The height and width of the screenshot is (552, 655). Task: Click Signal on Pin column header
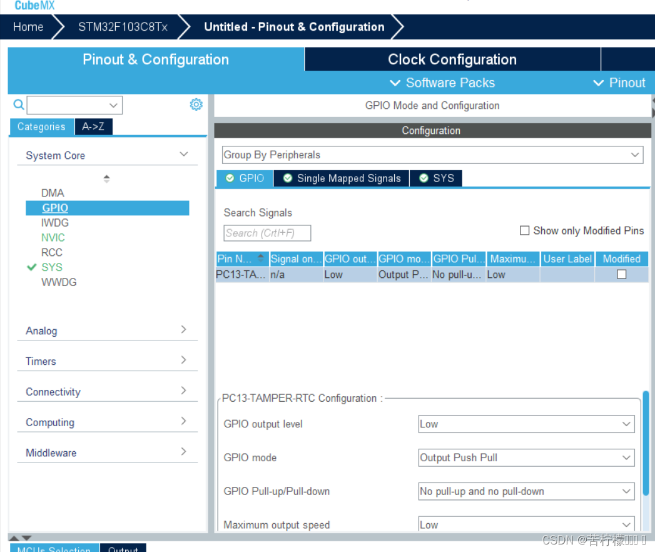pos(296,258)
